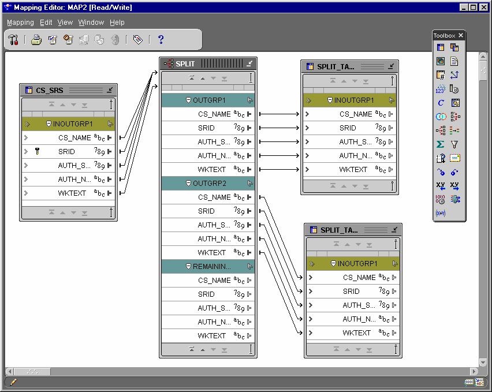
Task: Click the canvas vertical scrollbar down arrow
Action: tap(483, 363)
